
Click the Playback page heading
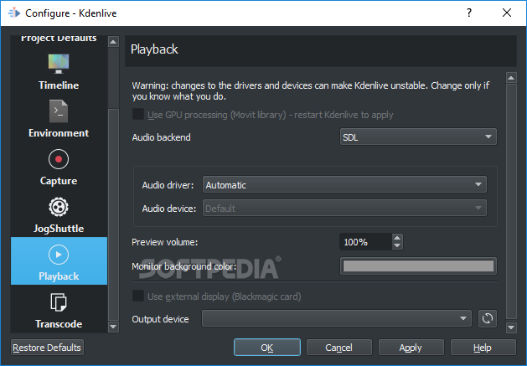tap(154, 49)
